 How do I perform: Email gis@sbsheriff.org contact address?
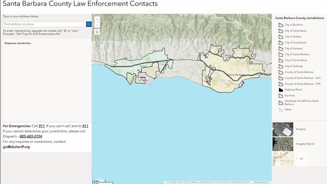pyautogui.click(x=16, y=147)
